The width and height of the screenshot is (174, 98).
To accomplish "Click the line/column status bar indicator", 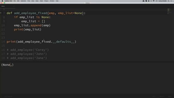I will pyautogui.click(x=8, y=96).
